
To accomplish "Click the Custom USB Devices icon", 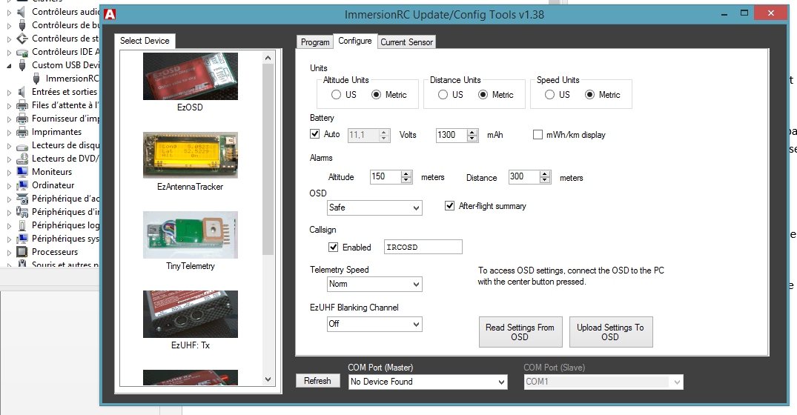I will (x=22, y=65).
